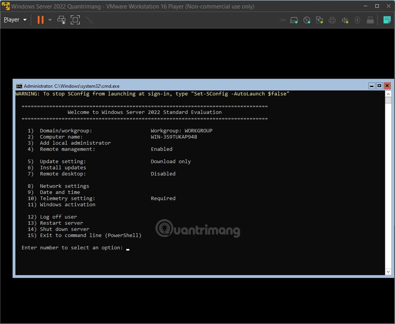Click the 'Disabled' remote desktop value
This screenshot has width=395, height=324.
[163, 174]
